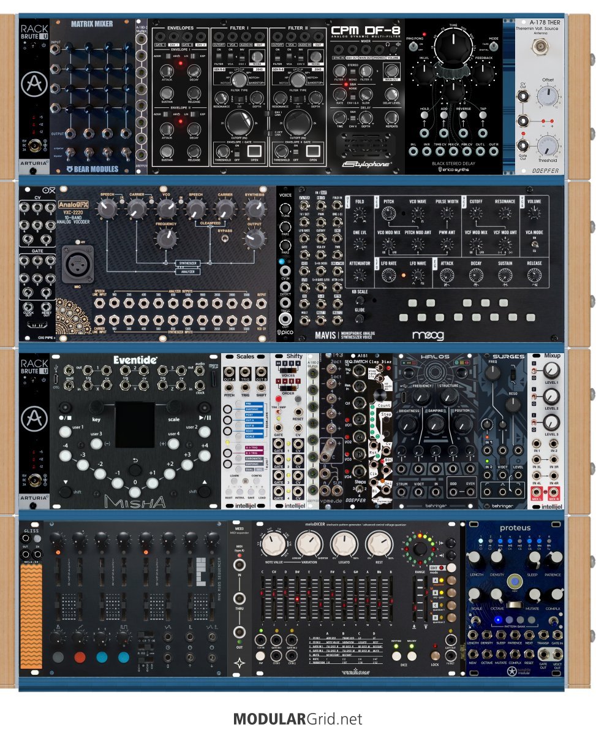This screenshot has height=732, width=596.
Task: Click the Misha logo on the Eventide module
Action: pos(135,502)
